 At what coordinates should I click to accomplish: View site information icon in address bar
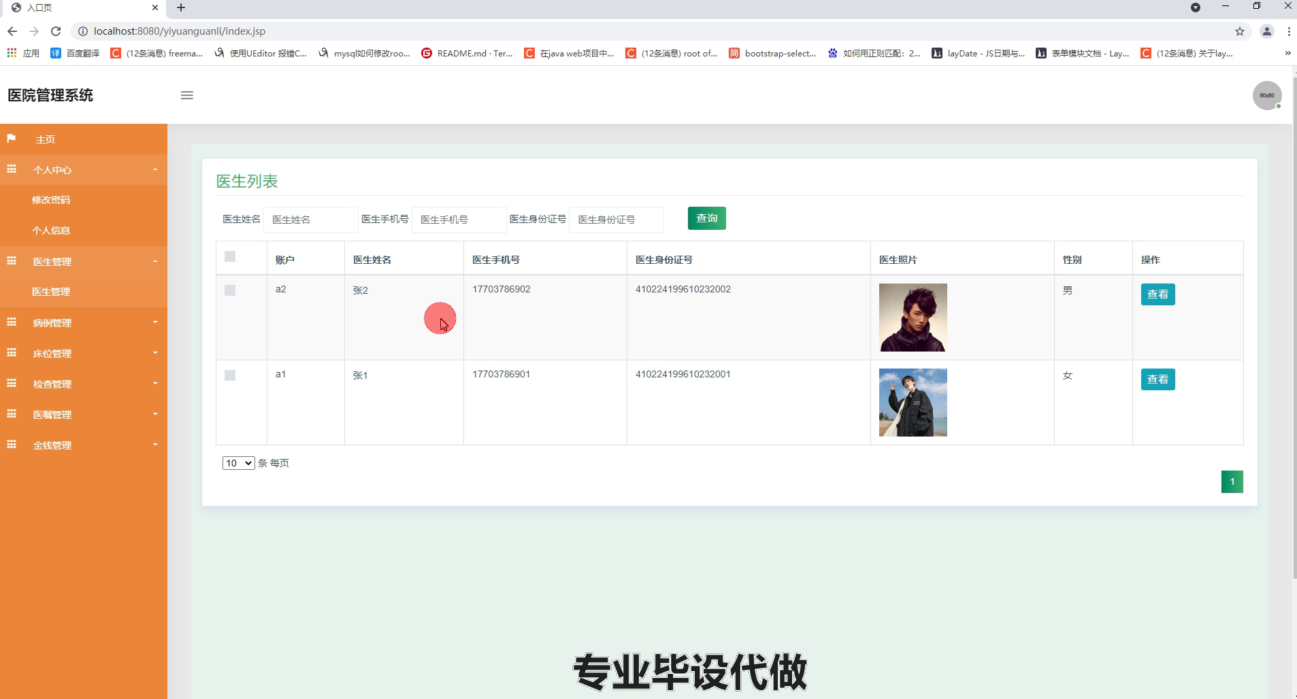click(x=82, y=31)
